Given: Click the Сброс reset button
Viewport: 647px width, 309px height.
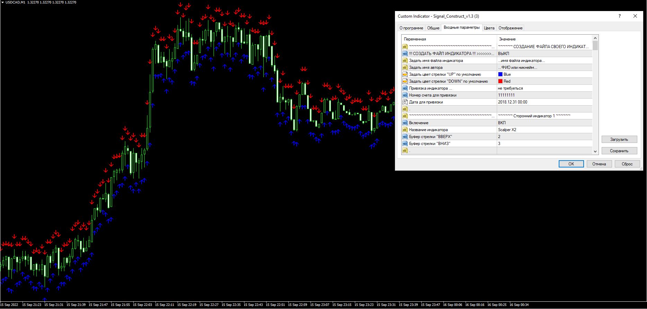Looking at the screenshot, I should click(627, 164).
